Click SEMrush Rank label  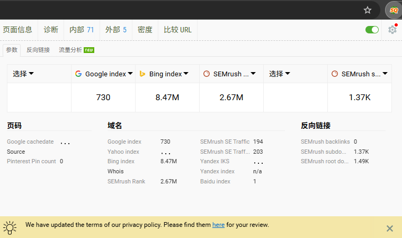126,181
